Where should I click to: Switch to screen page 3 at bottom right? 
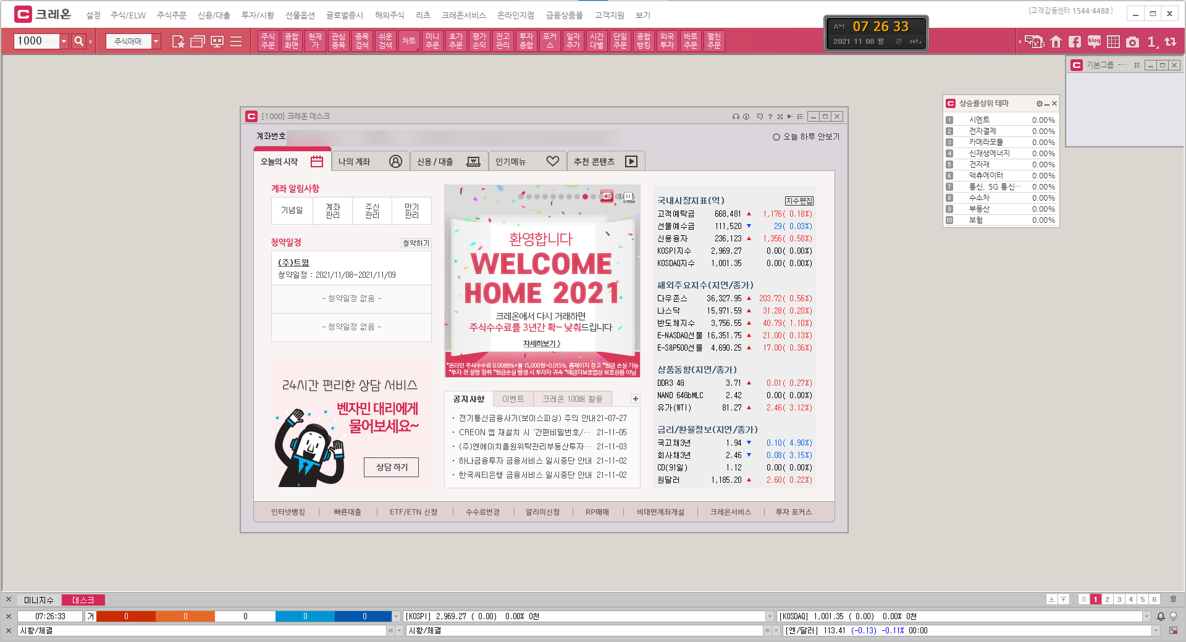coord(1119,599)
